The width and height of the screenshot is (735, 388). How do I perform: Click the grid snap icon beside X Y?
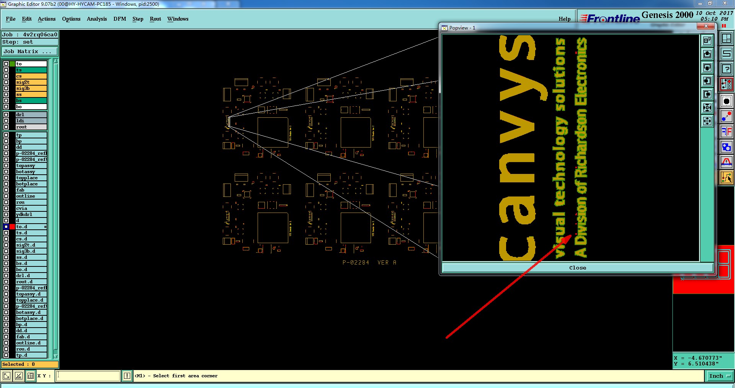click(x=31, y=376)
